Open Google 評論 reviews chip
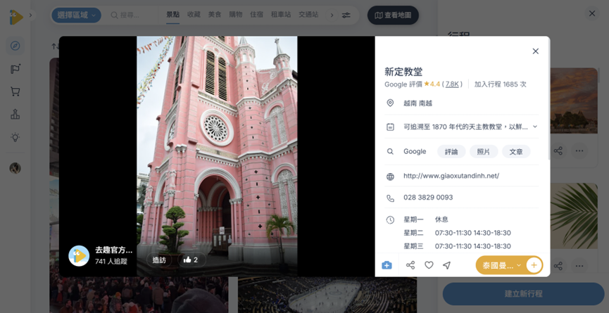The height and width of the screenshot is (313, 609). (x=451, y=152)
